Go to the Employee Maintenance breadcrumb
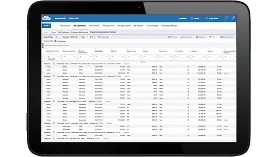Screen dimensions: 276x157 click(x=80, y=32)
